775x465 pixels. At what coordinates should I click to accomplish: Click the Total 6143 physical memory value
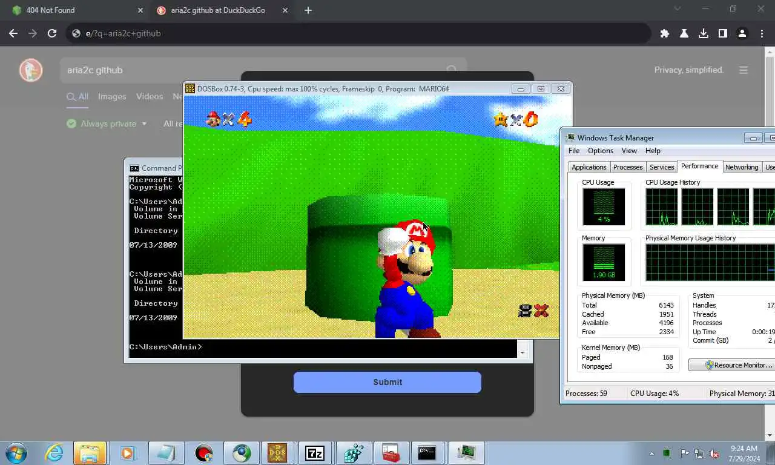coord(666,305)
